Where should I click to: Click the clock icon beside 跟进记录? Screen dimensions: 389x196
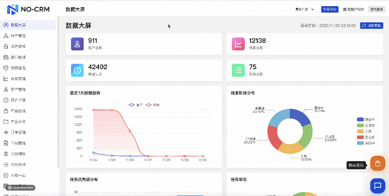(x=6, y=100)
